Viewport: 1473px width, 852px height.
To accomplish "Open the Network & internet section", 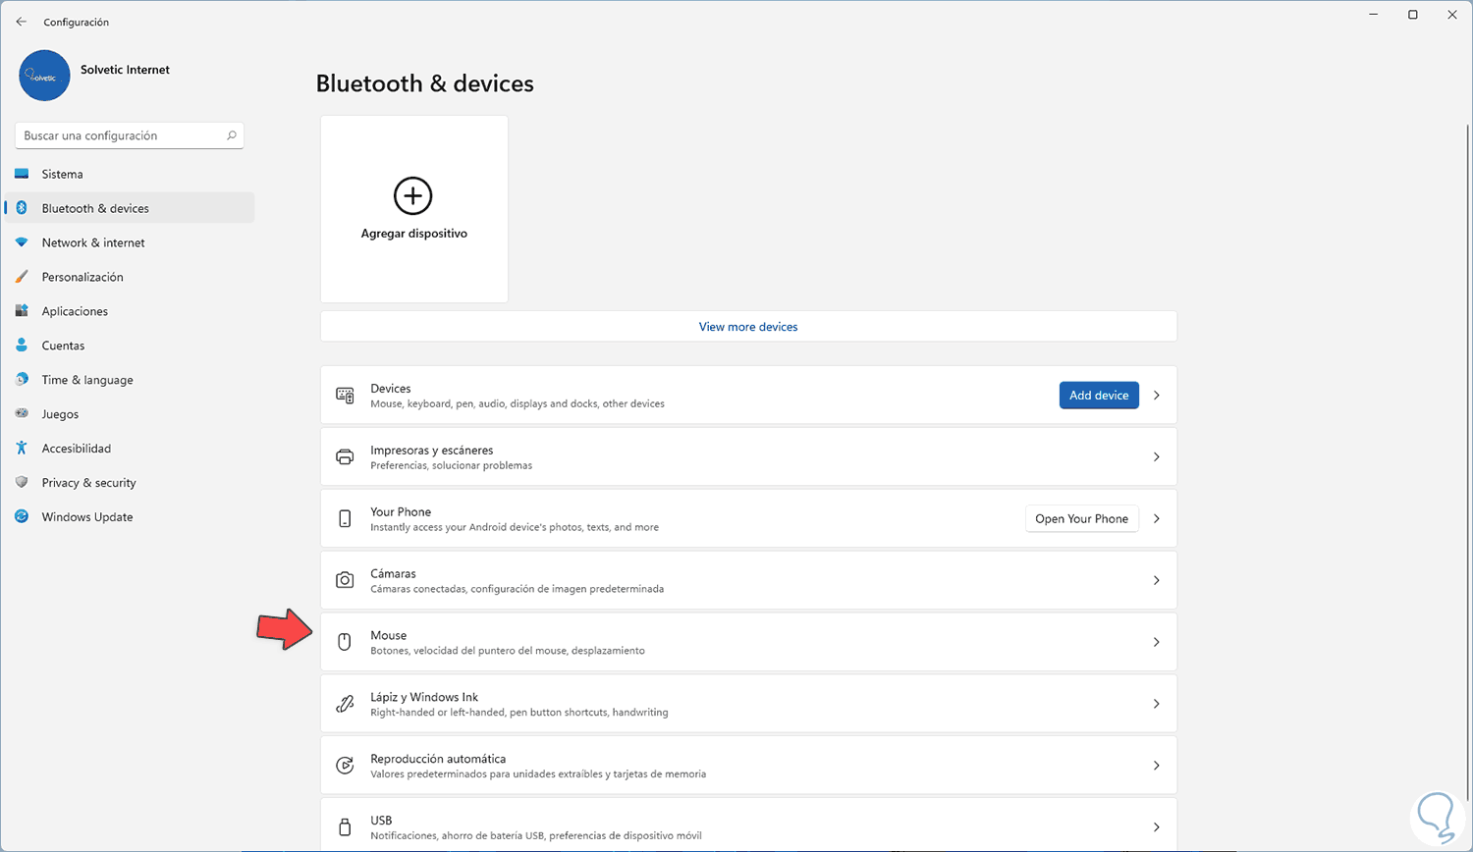I will click(93, 242).
